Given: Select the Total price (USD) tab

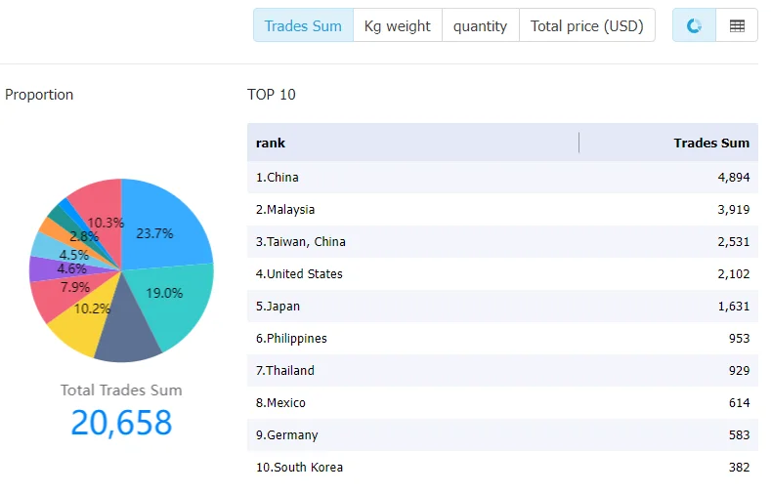Looking at the screenshot, I should click(x=587, y=25).
